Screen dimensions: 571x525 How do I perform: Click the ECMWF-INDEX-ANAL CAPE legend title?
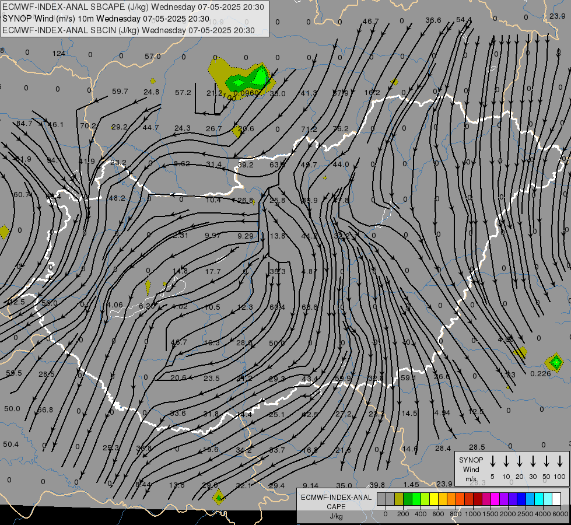point(336,502)
